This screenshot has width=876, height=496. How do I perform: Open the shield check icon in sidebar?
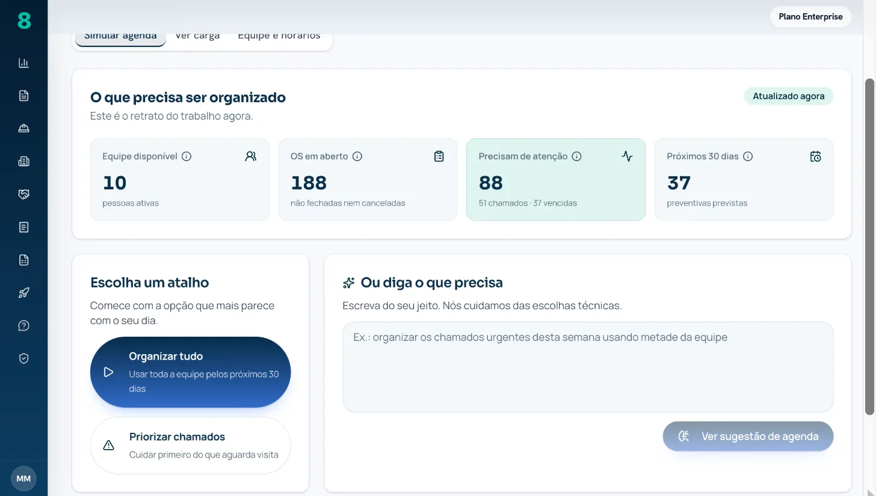click(x=23, y=358)
